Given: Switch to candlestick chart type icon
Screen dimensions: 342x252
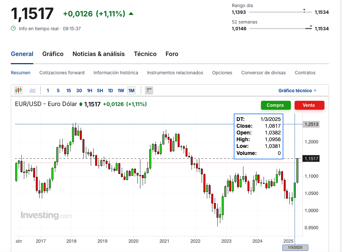Looking at the screenshot, I should pos(18,90).
